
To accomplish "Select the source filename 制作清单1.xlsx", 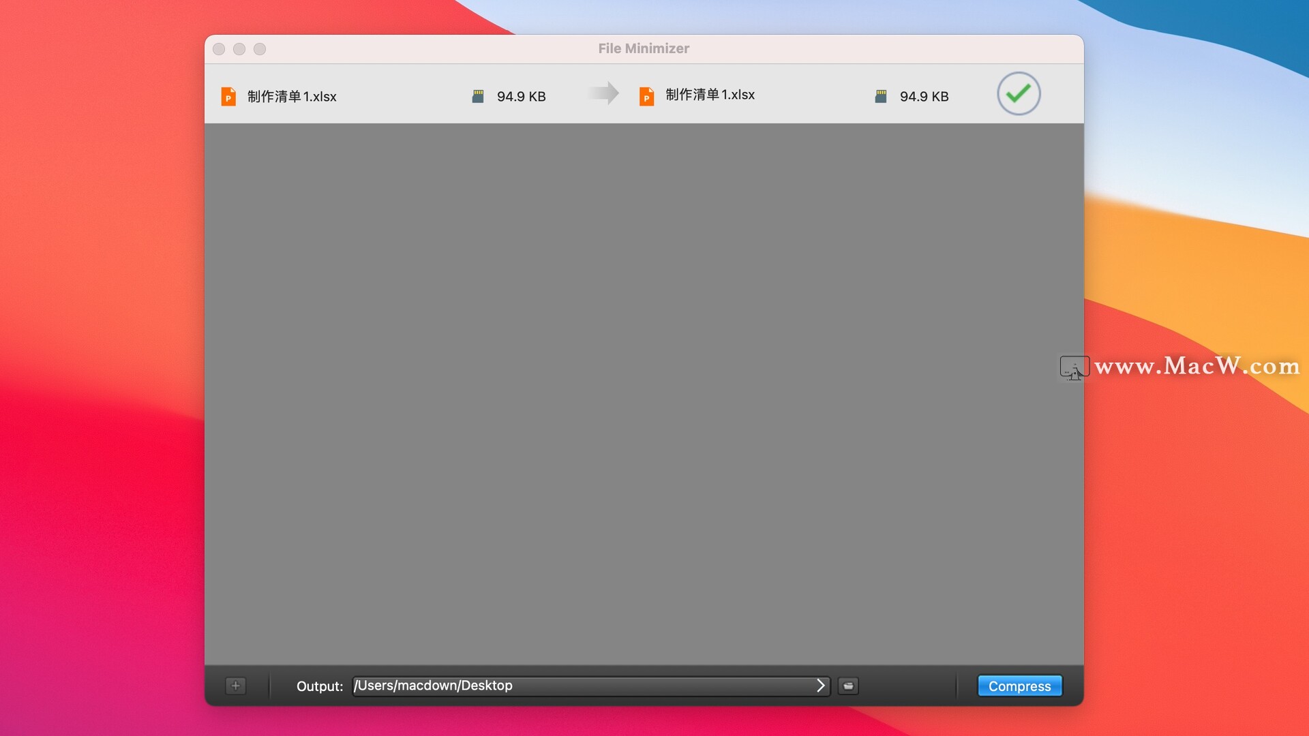I will pos(292,97).
